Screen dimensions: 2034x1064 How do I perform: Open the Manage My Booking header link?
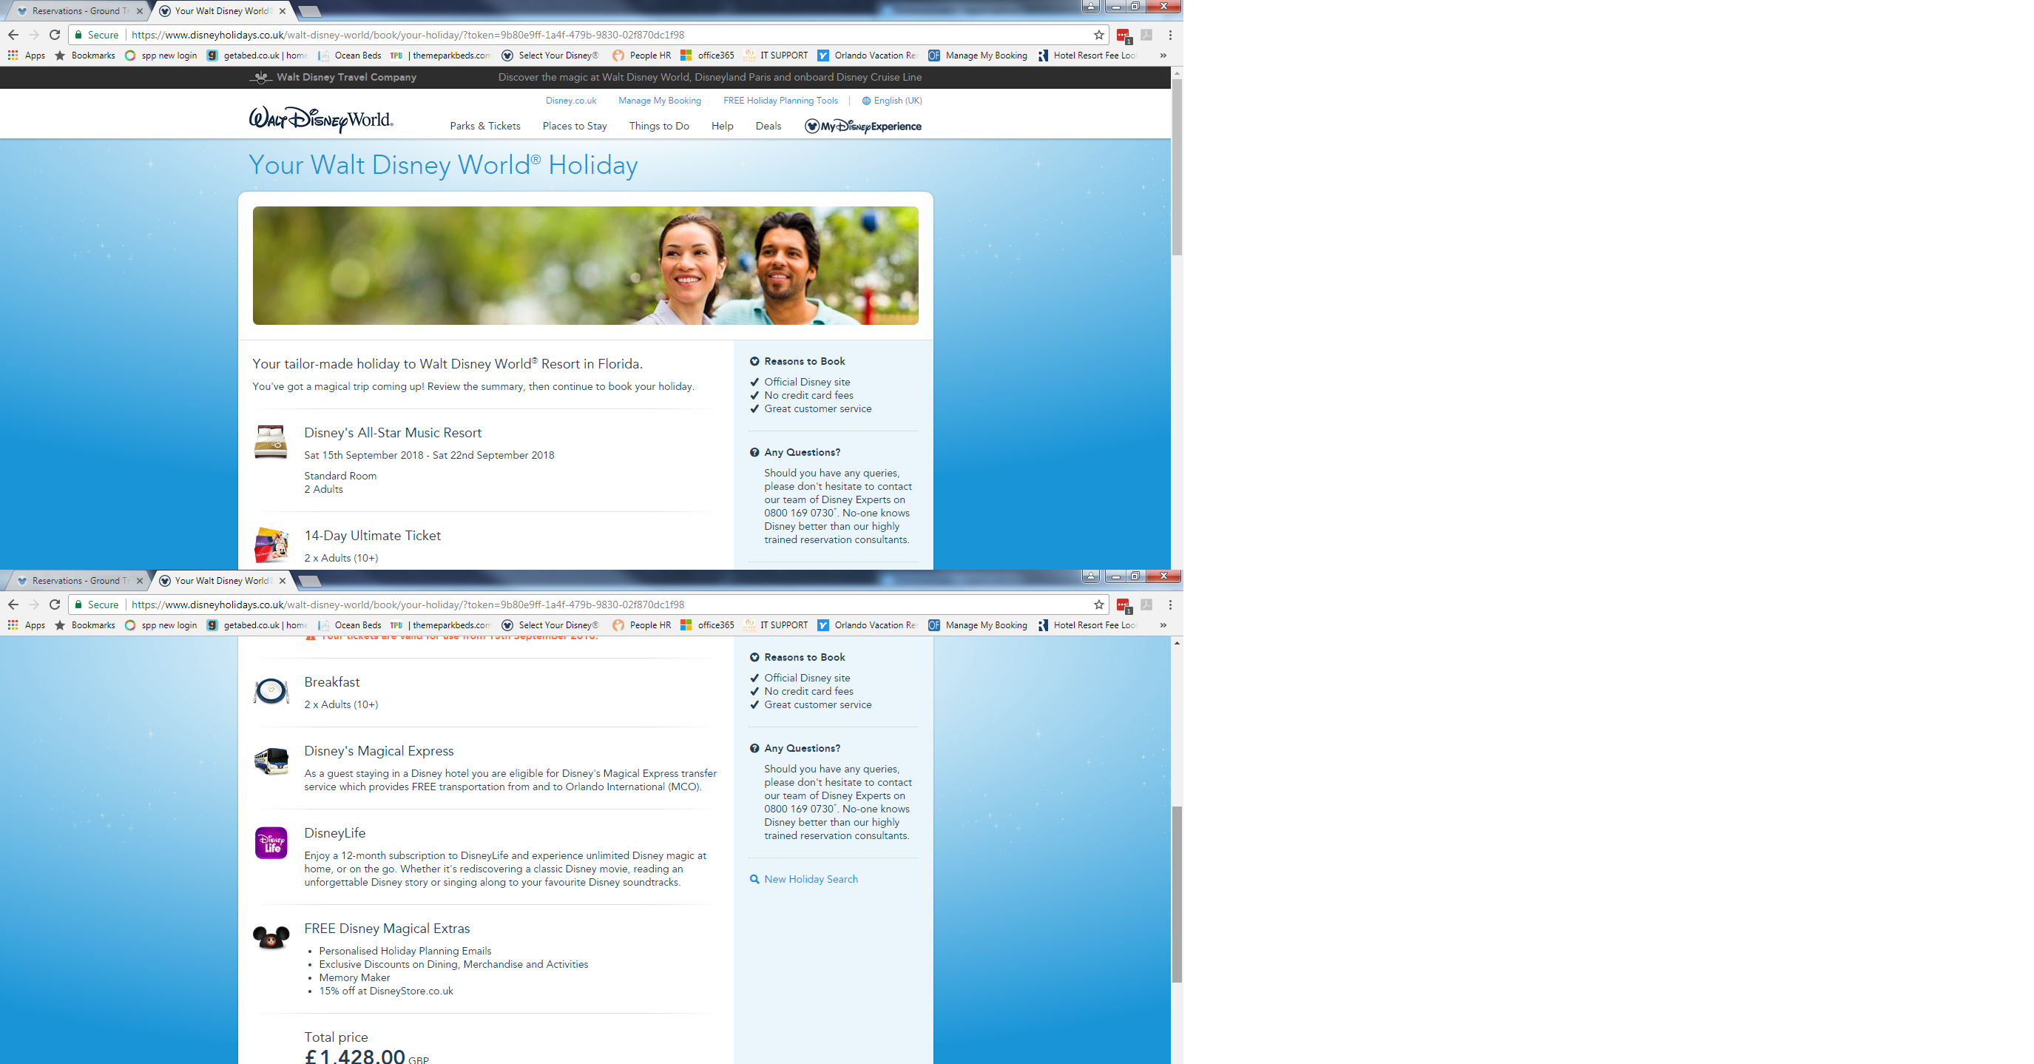(659, 101)
